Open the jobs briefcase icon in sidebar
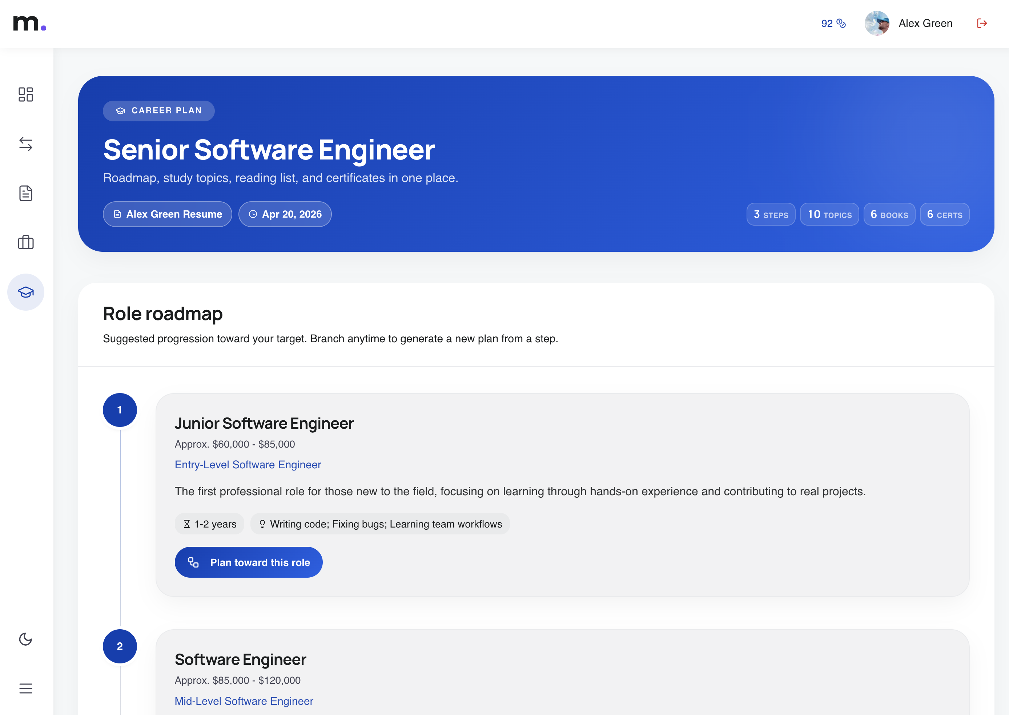The width and height of the screenshot is (1009, 715). click(25, 243)
